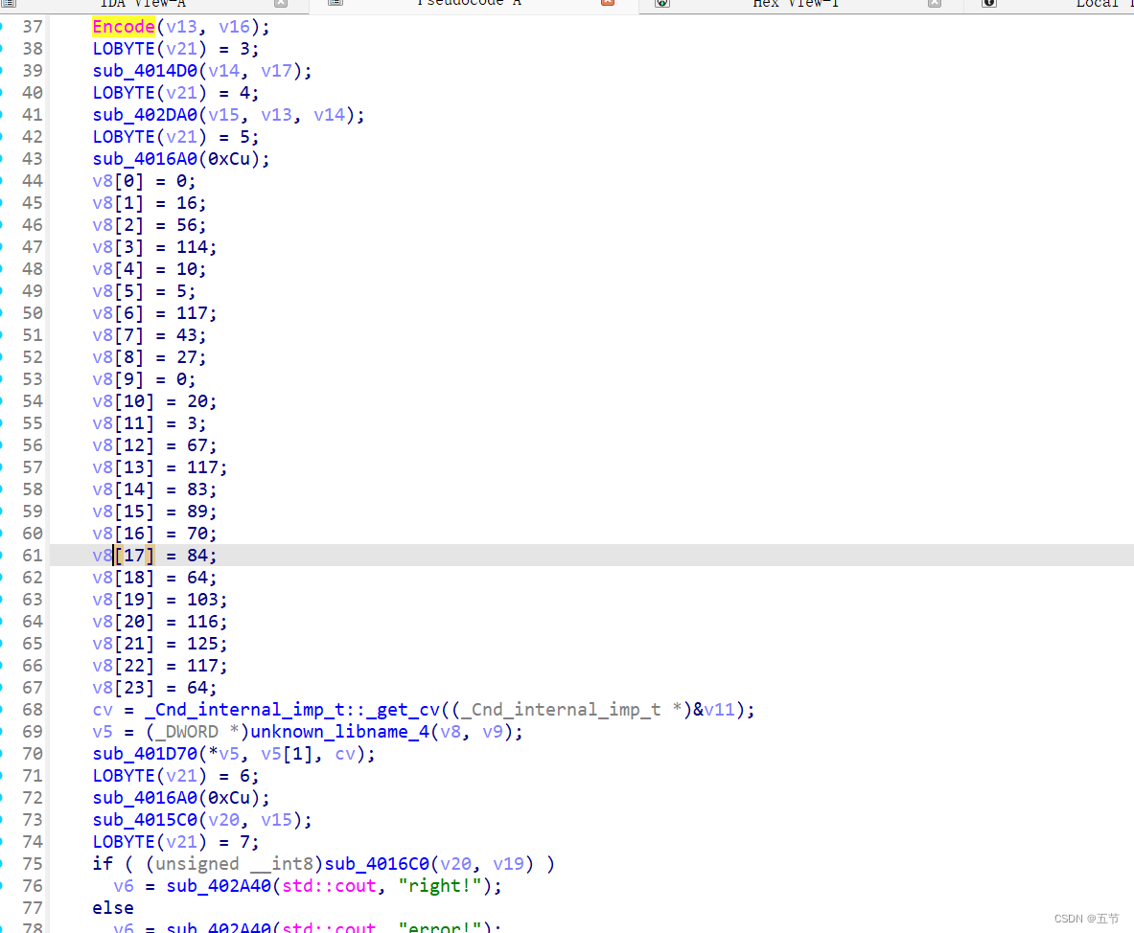
Task: Select the Pseudocode-A tab
Action: [x=469, y=4]
